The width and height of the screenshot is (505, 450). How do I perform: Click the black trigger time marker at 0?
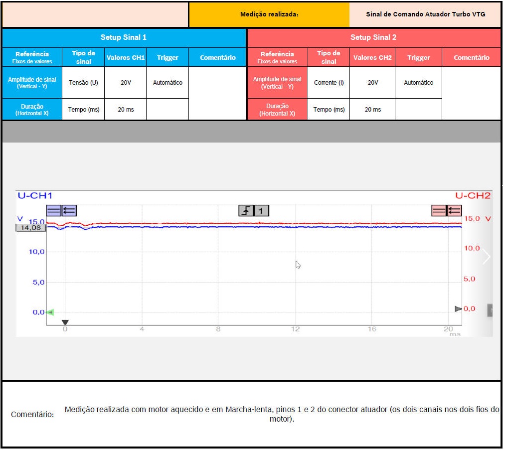(65, 322)
